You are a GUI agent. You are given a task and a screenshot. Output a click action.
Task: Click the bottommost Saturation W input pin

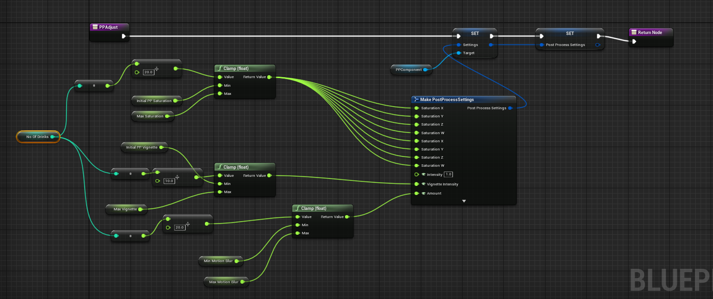(416, 166)
